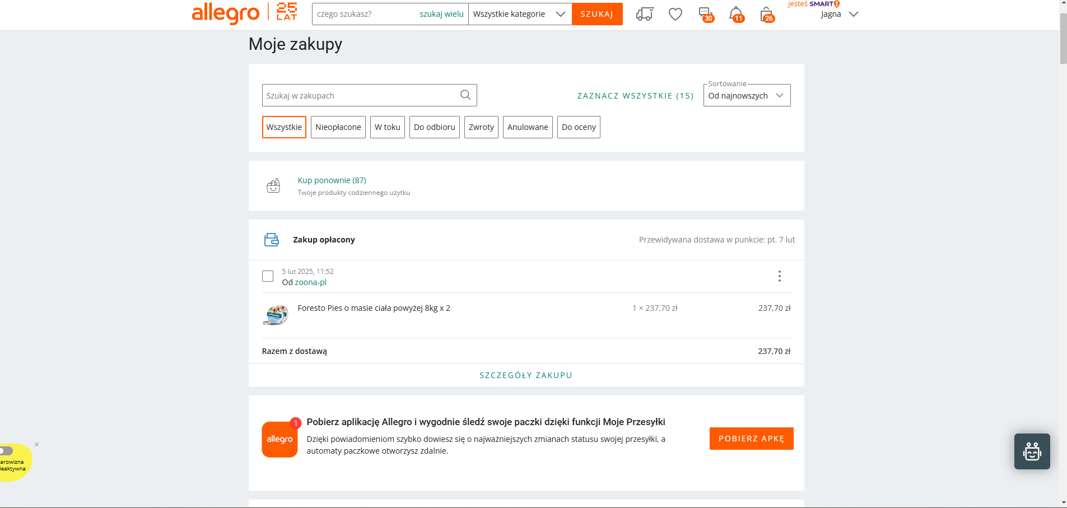Open messages icon with 30 badge
Screen dimensions: 1067x508
705,14
